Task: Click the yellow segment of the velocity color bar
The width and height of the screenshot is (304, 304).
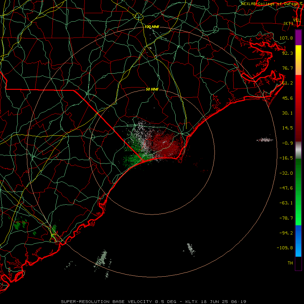Action: click(298, 60)
